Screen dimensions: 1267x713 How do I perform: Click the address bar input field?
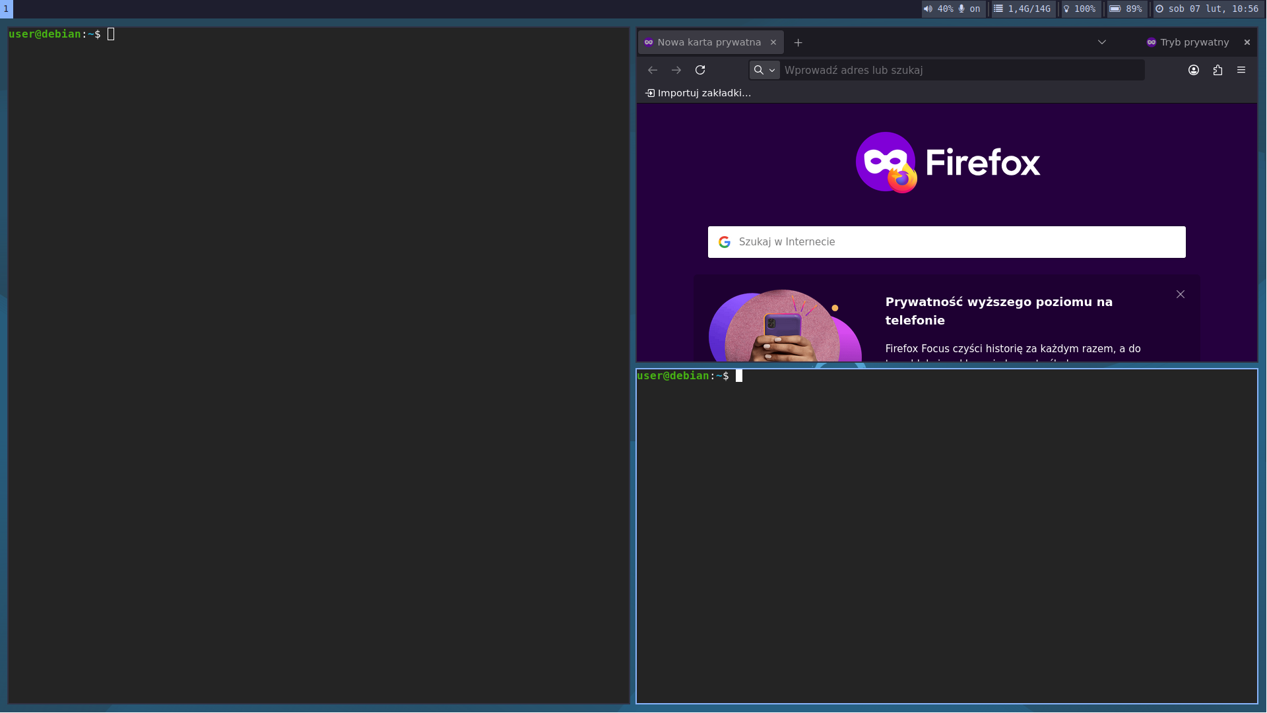click(957, 70)
